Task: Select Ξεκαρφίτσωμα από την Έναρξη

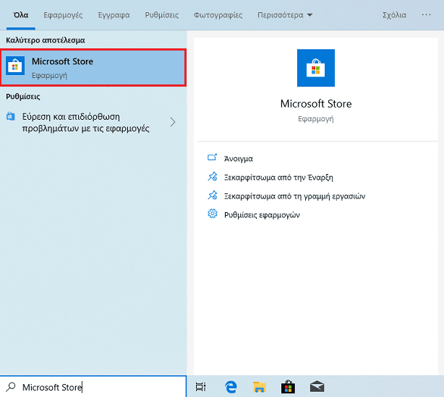Action: 278,178
